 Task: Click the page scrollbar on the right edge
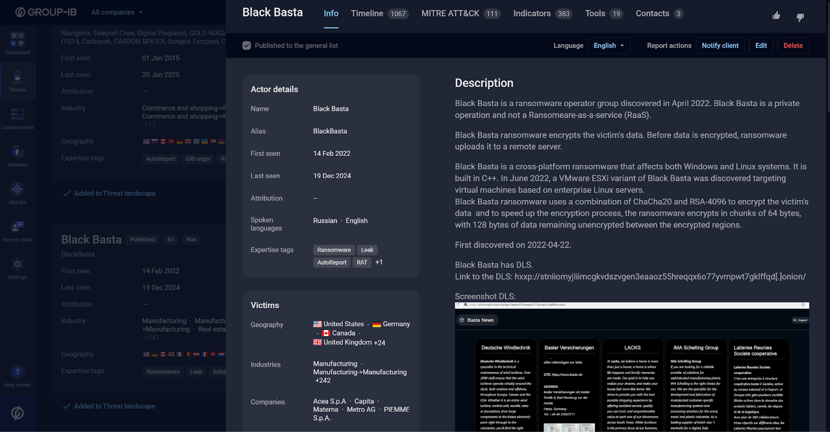[x=828, y=57]
